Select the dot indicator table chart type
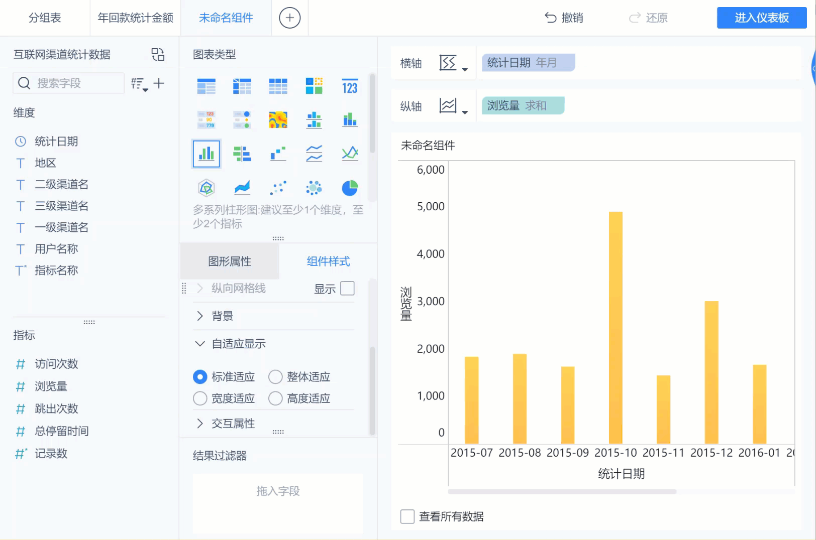The image size is (816, 540). pos(242,120)
